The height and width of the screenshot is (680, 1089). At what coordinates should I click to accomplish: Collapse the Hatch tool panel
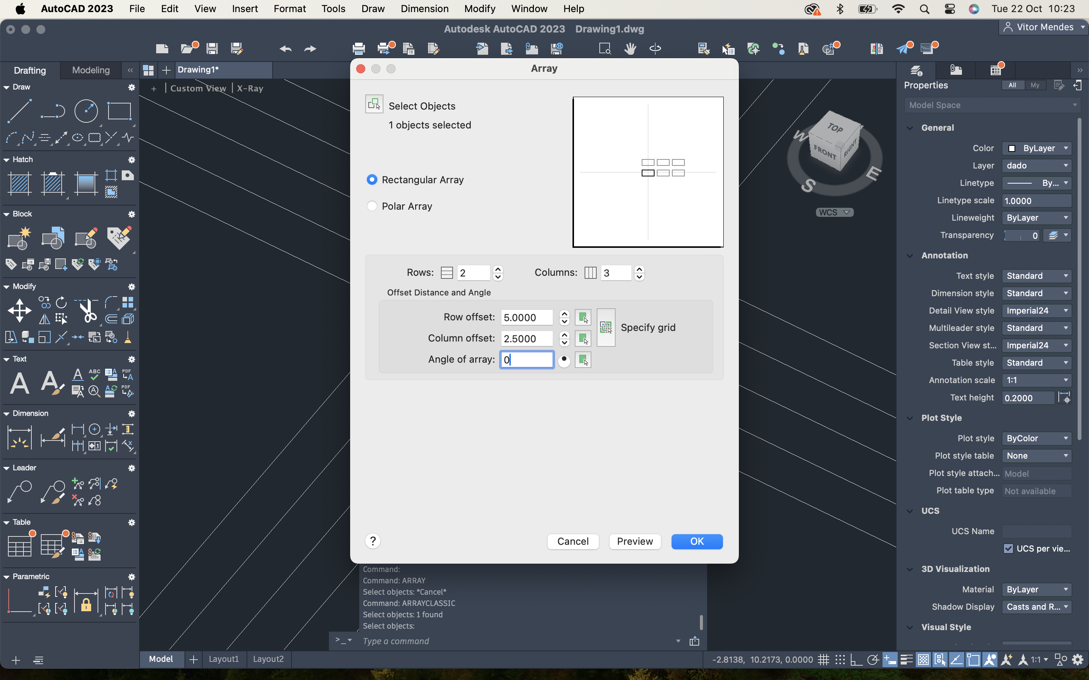pyautogui.click(x=6, y=160)
